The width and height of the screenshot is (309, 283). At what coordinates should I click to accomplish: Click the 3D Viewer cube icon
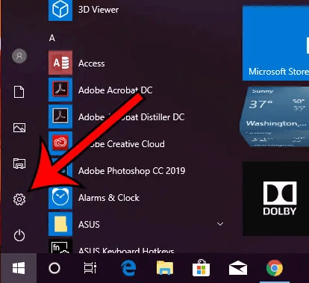click(x=60, y=10)
